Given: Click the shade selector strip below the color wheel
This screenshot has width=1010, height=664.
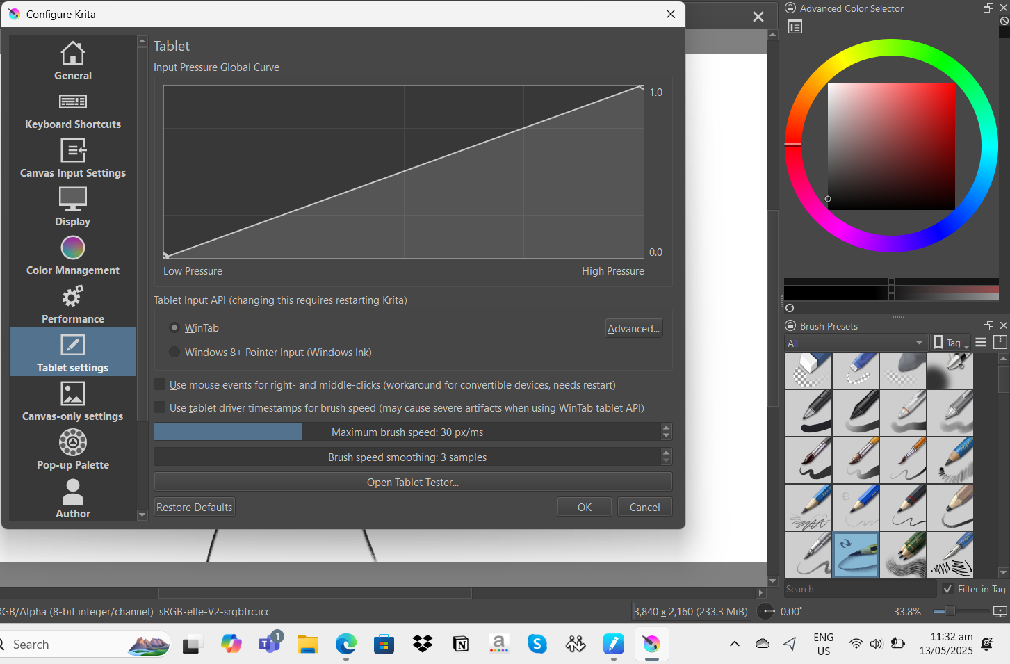Looking at the screenshot, I should coord(891,289).
